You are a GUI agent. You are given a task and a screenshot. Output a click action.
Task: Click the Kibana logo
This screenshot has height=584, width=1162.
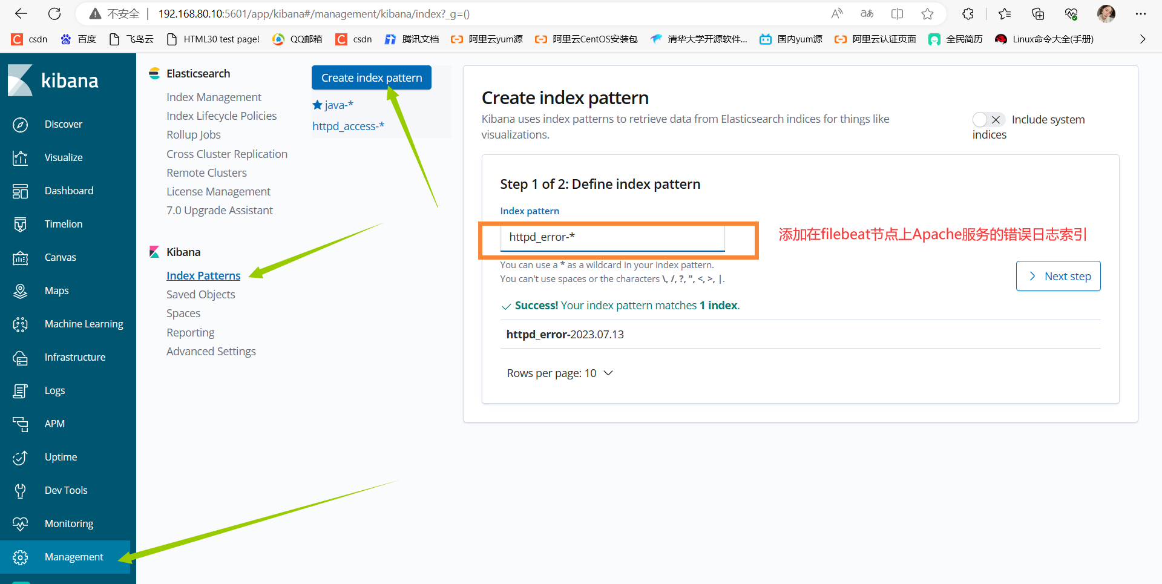click(53, 80)
